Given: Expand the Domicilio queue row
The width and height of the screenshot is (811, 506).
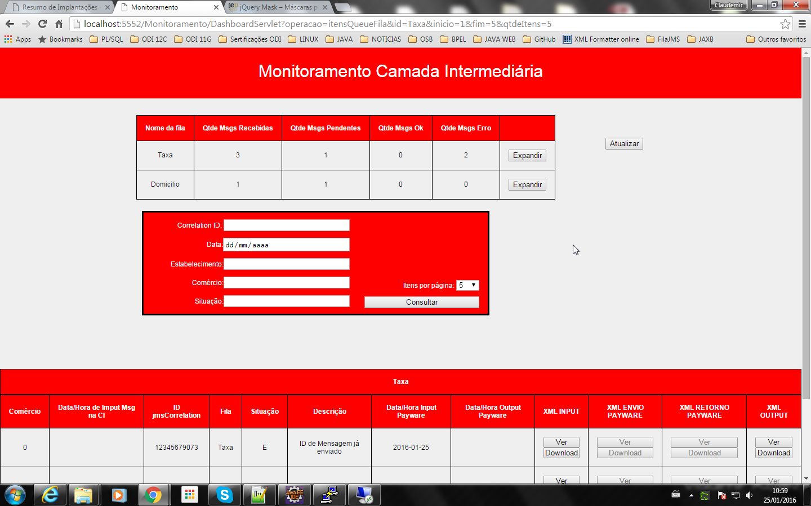Looking at the screenshot, I should pyautogui.click(x=527, y=184).
